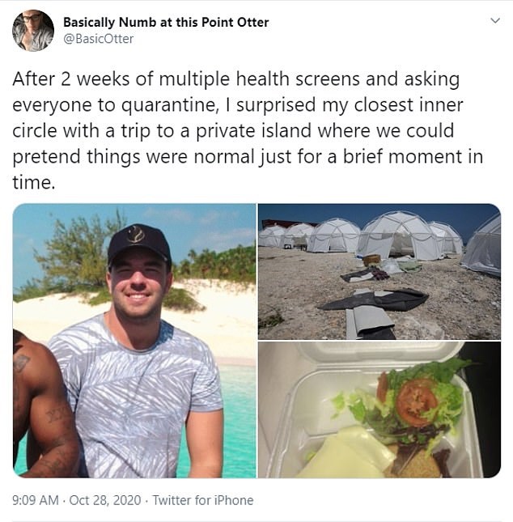Open the beach photo of smiling man
The width and height of the screenshot is (513, 522).
134,340
